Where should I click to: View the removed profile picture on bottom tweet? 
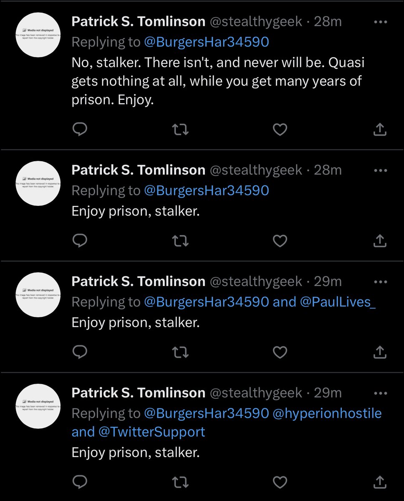[x=38, y=406]
